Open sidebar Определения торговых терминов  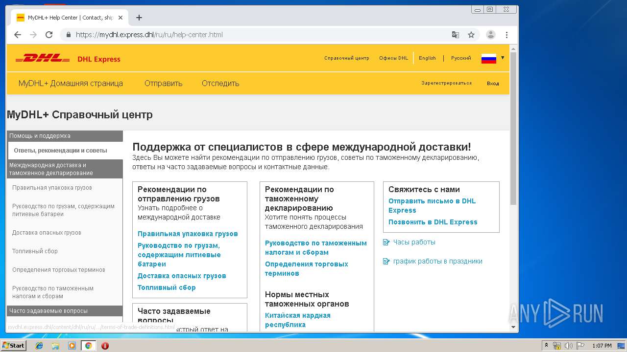tap(59, 270)
